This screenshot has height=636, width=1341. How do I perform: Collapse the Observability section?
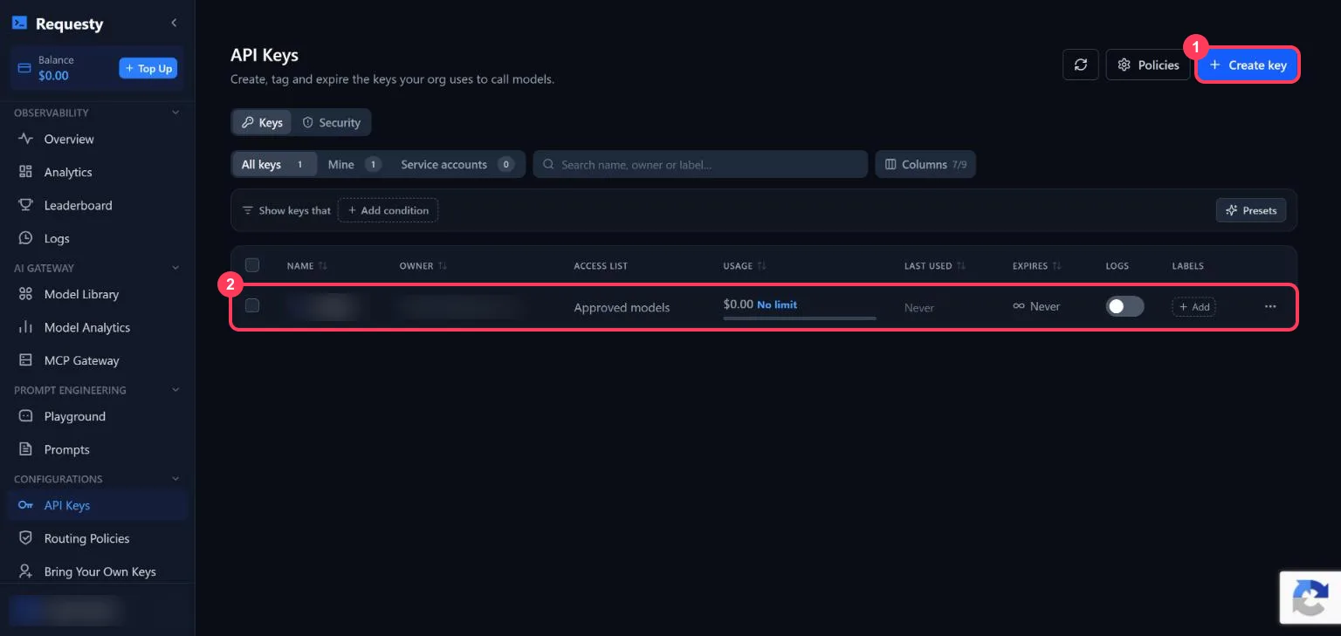pos(175,113)
